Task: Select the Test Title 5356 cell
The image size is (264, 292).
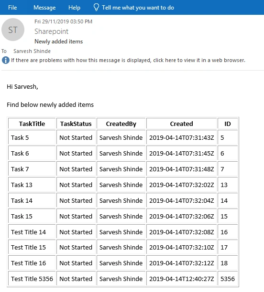Action: [x=32, y=279]
